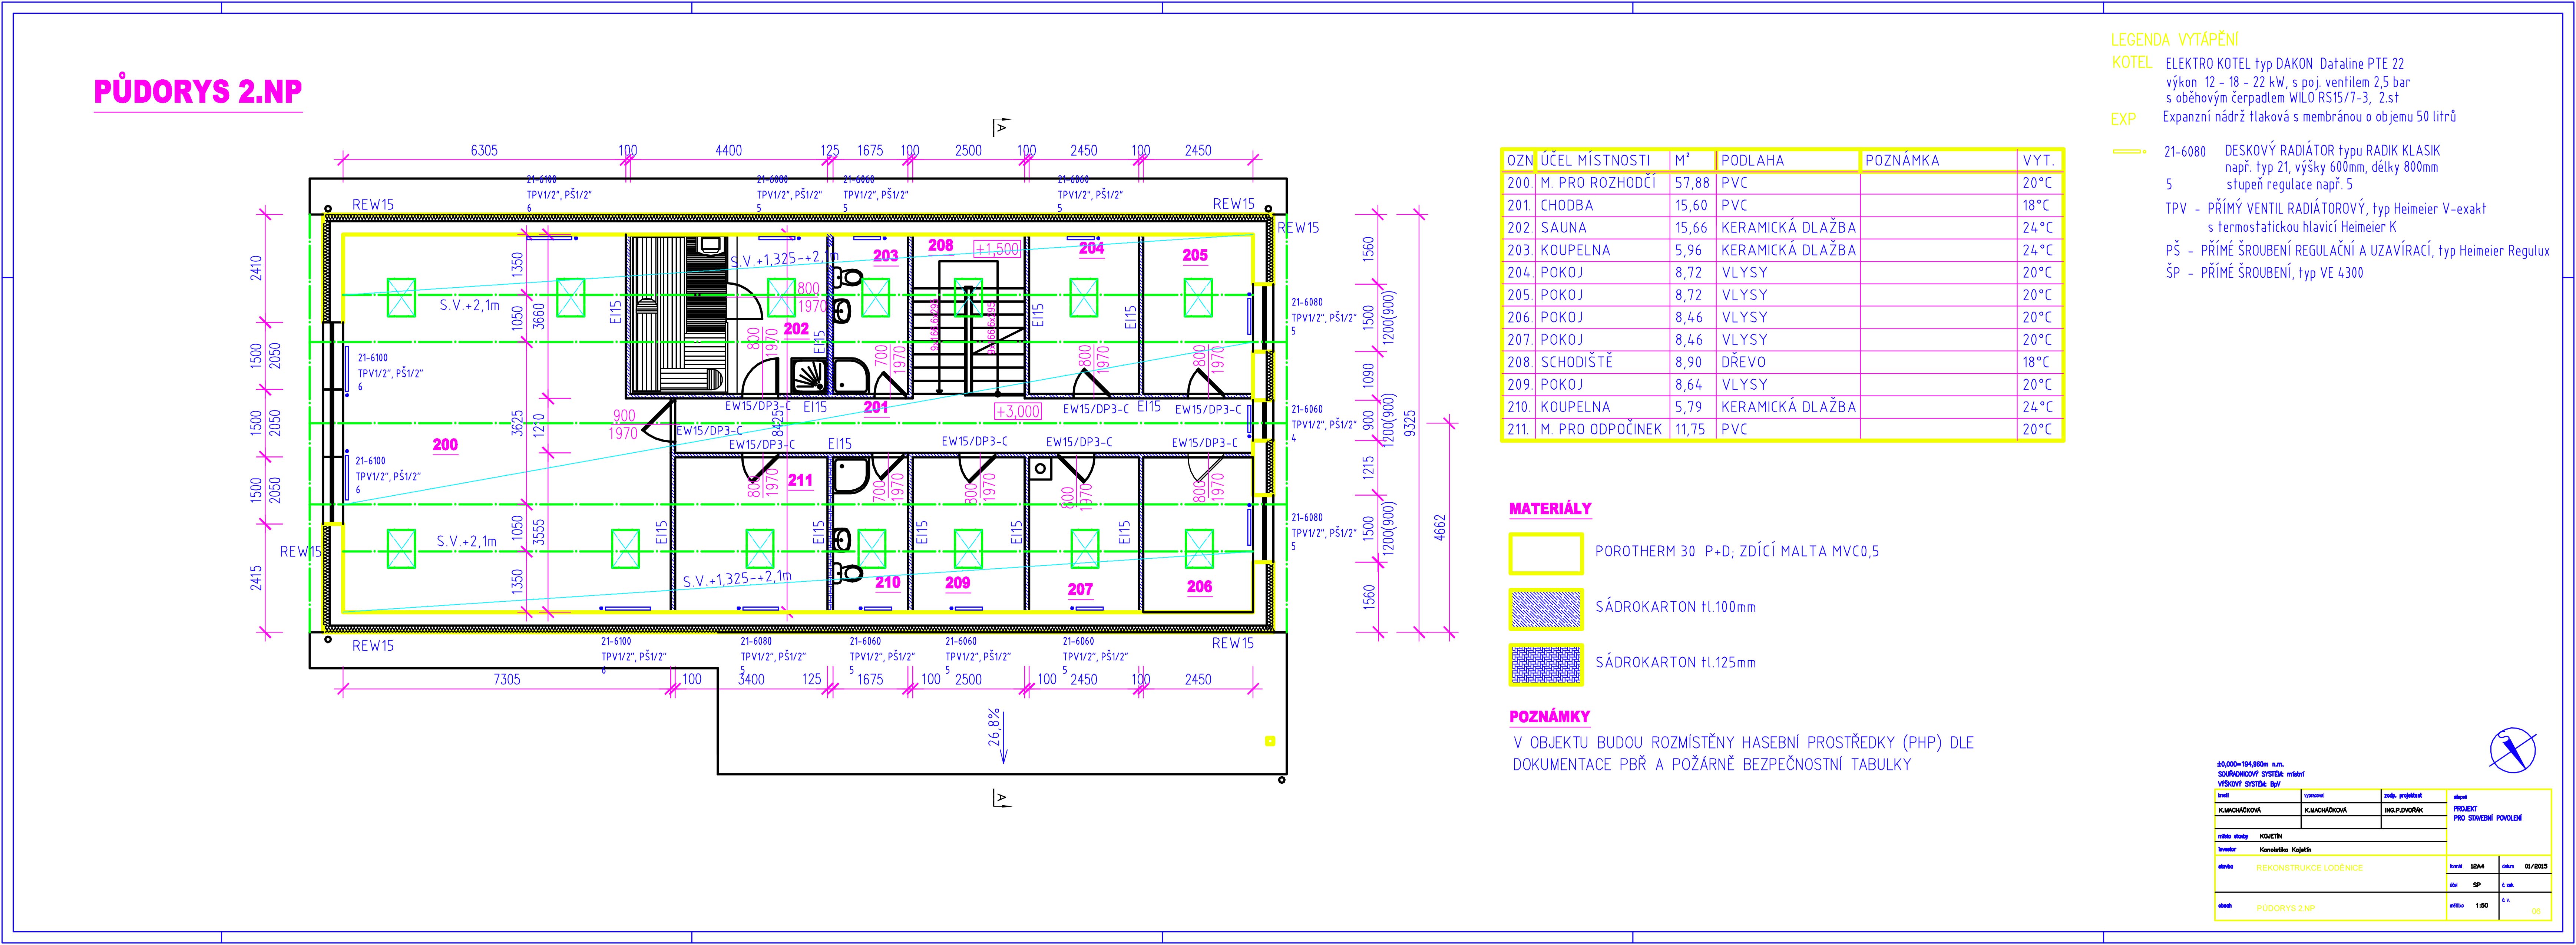
Task: Select the SÁDROKARTON tl.125mm hatch swatch
Action: coord(1545,665)
